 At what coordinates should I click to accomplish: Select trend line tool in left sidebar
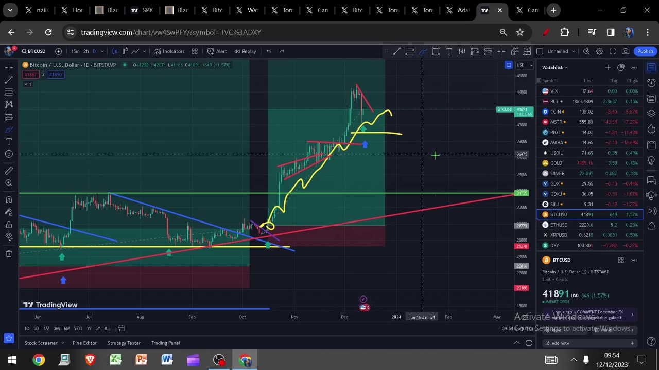9,80
